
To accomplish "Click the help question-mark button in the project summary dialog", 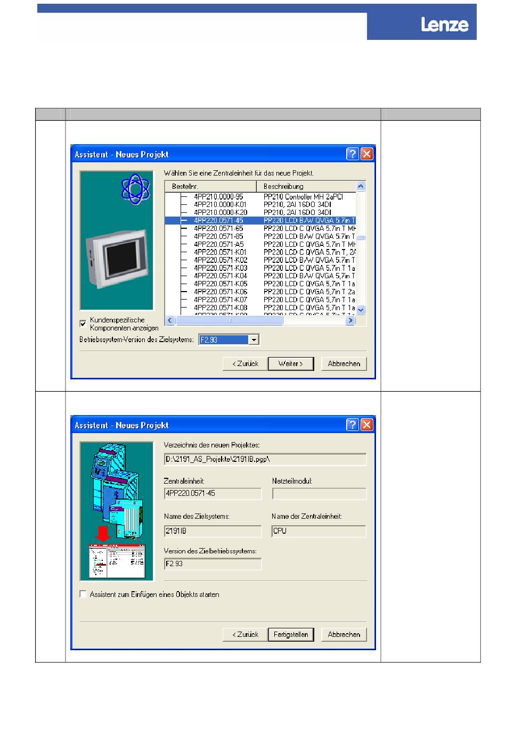I will coord(353,425).
